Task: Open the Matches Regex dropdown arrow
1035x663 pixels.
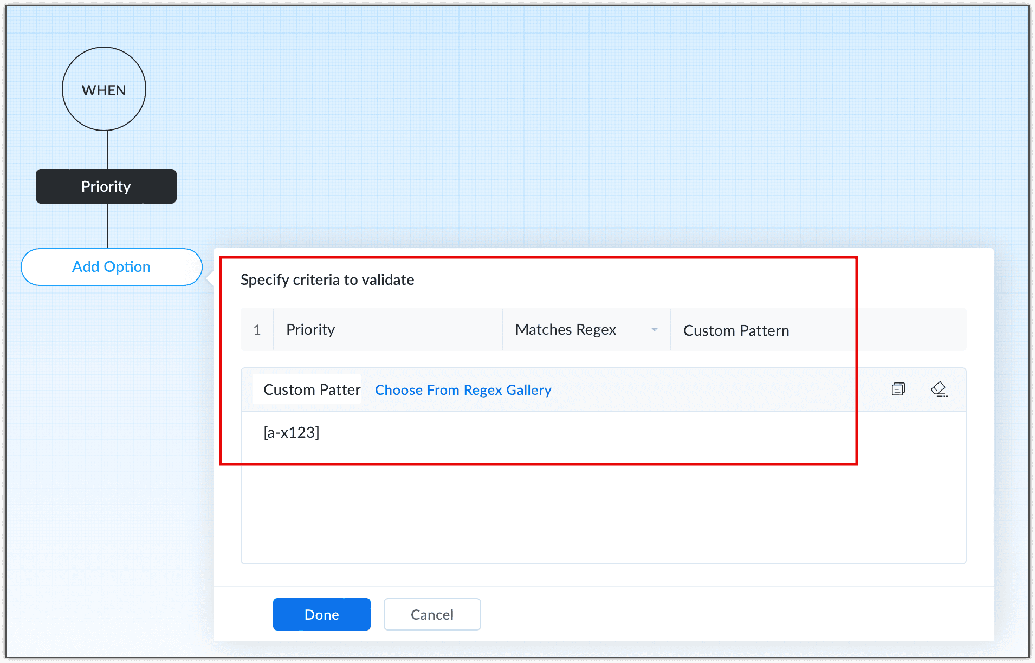Action: [655, 329]
